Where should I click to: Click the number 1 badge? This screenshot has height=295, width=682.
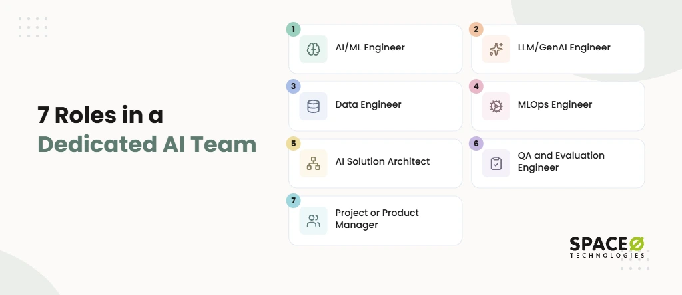pyautogui.click(x=293, y=29)
